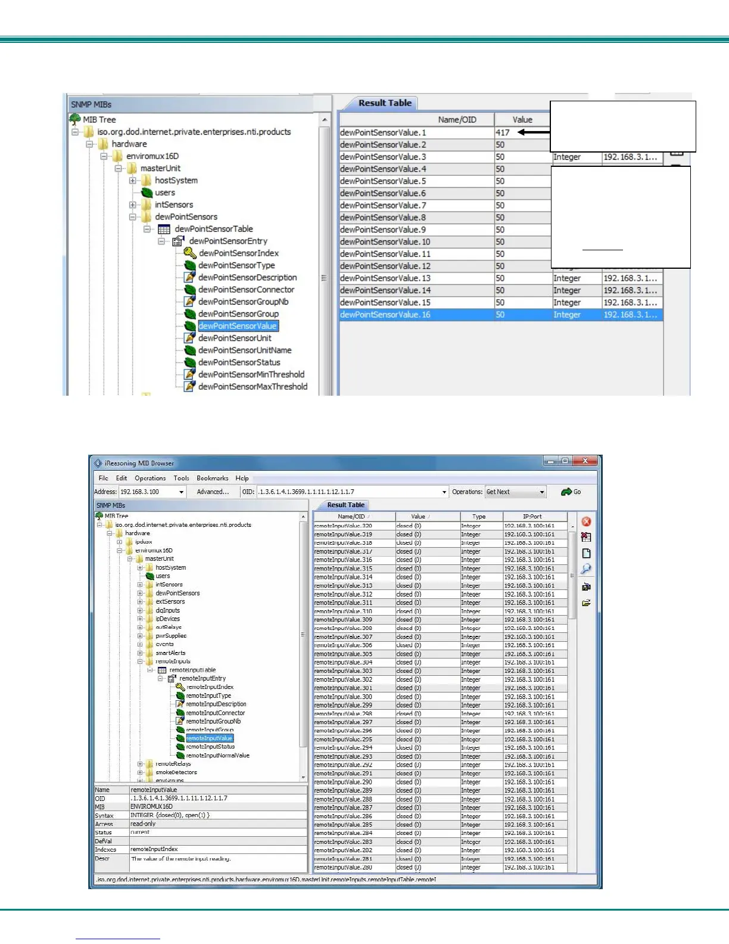Expand the extSensors tree node
The image size is (729, 944).
(x=140, y=601)
